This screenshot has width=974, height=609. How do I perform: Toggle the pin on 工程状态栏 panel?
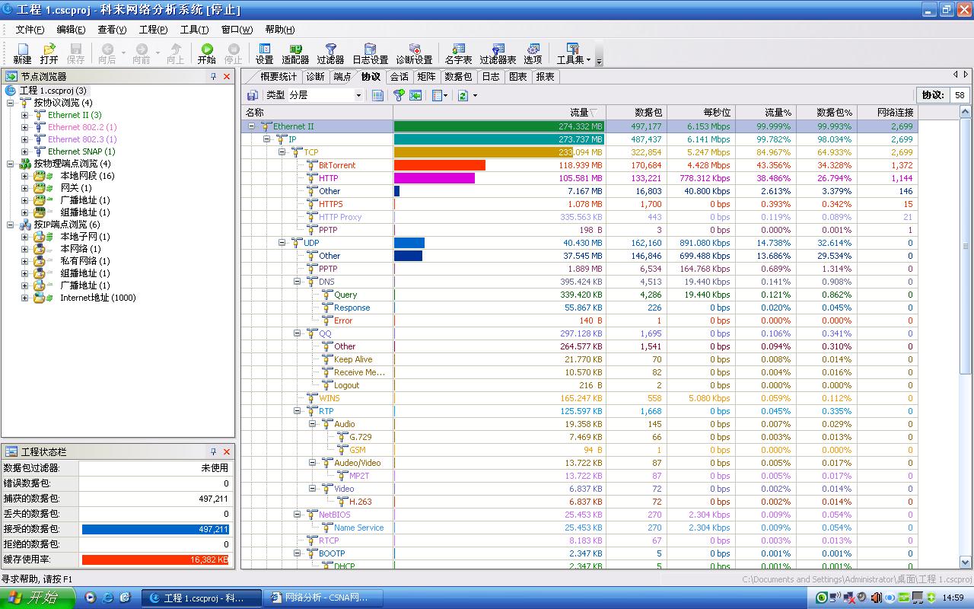pos(214,452)
